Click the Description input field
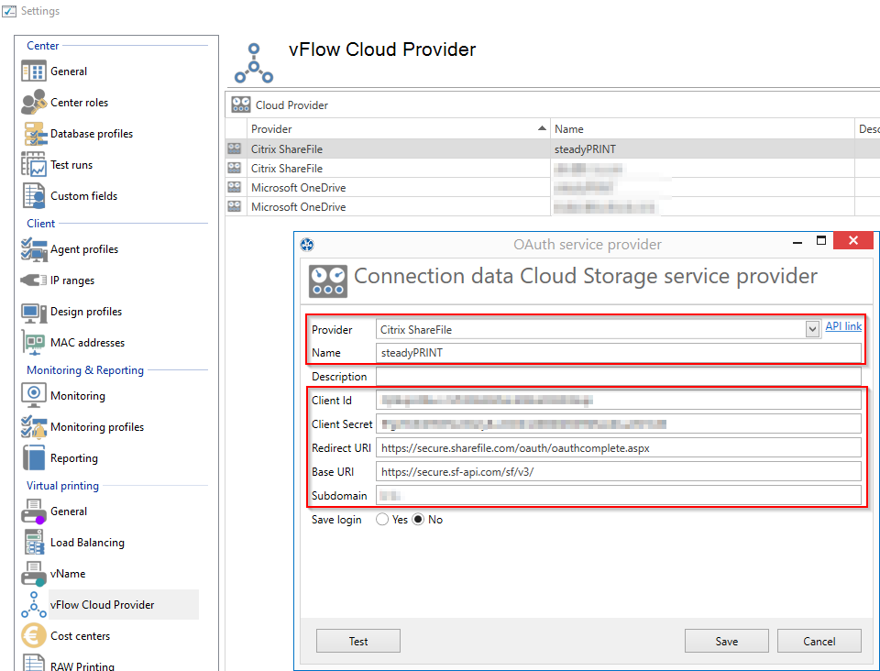Image resolution: width=880 pixels, height=671 pixels. point(619,377)
